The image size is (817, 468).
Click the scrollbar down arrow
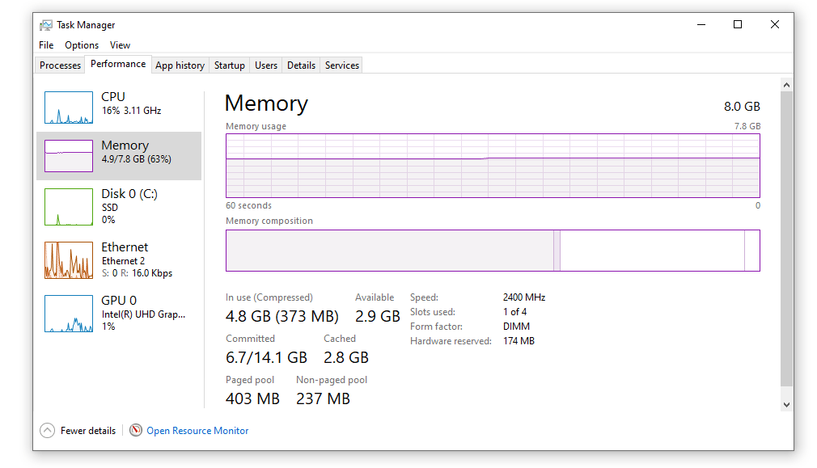click(787, 404)
